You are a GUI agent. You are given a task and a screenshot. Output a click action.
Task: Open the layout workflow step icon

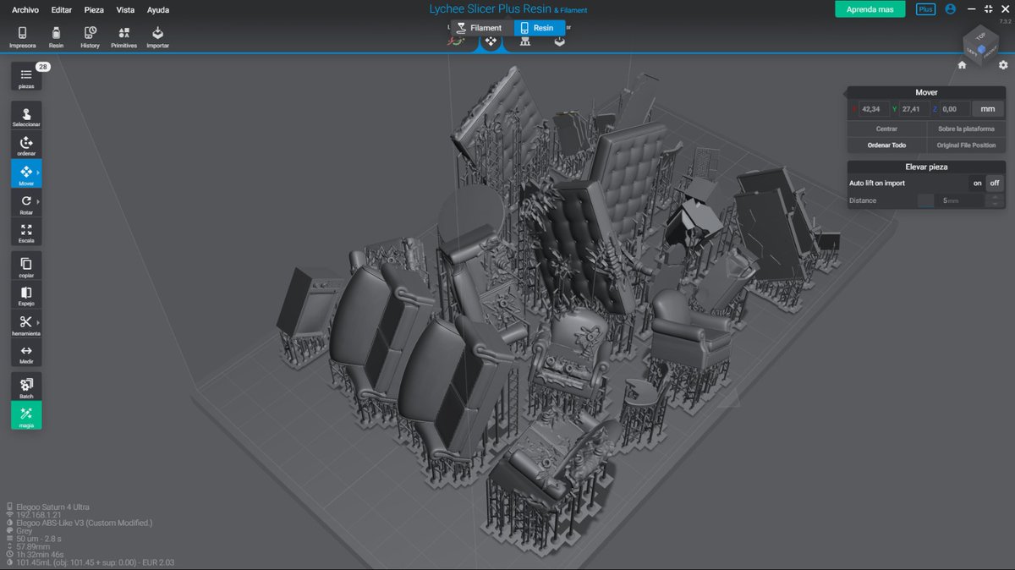point(491,41)
